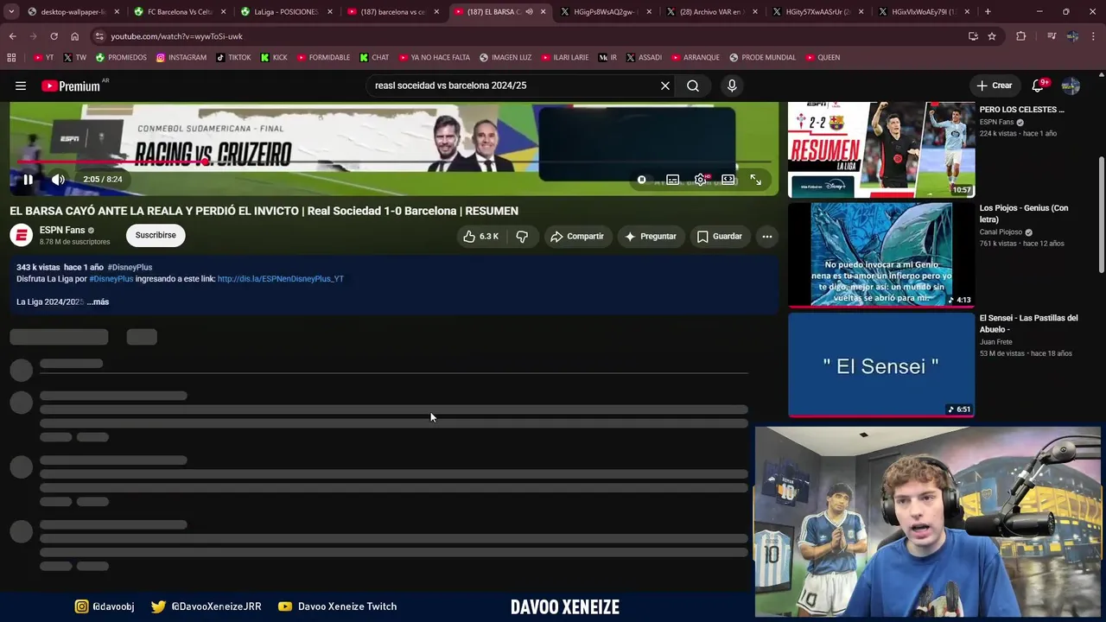Reload the current page
Screen dimensions: 1106x622
(54, 36)
